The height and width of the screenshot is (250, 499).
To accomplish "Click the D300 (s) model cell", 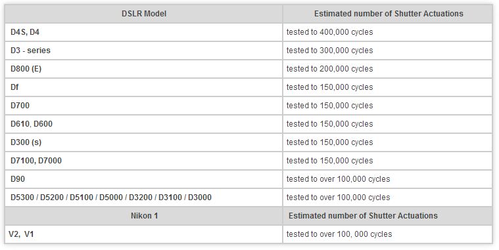I will coord(144,142).
